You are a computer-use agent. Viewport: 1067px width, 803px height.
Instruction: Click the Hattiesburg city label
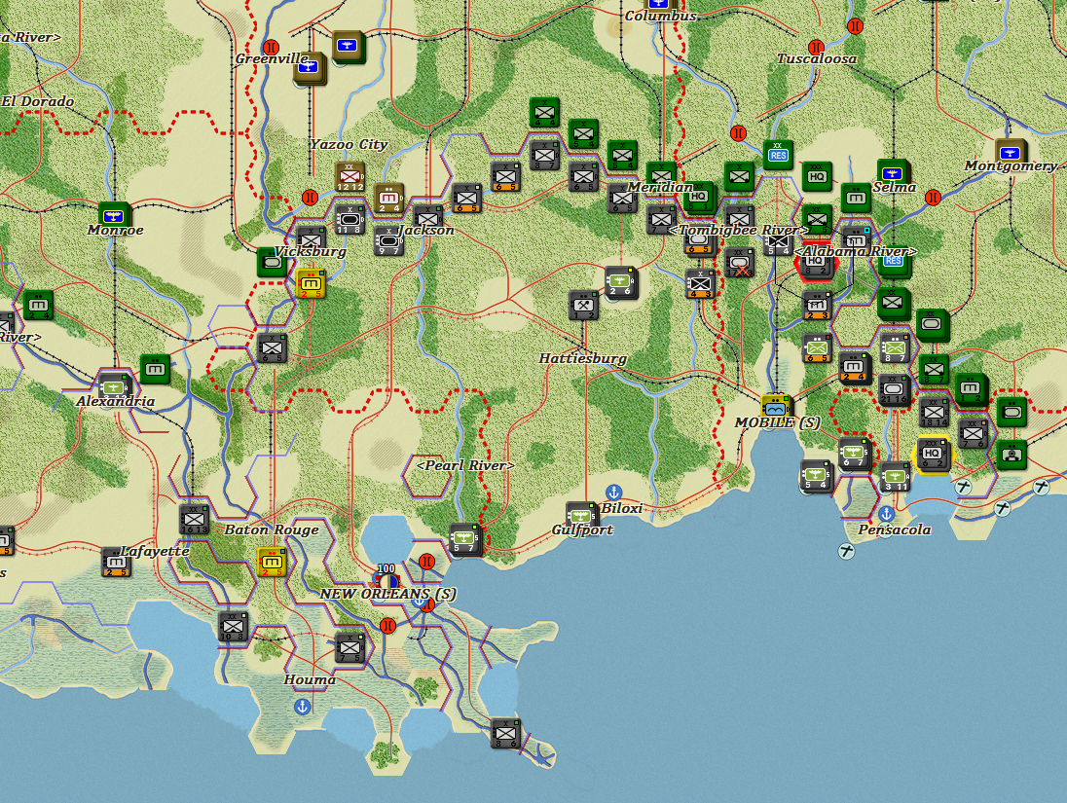tap(582, 358)
